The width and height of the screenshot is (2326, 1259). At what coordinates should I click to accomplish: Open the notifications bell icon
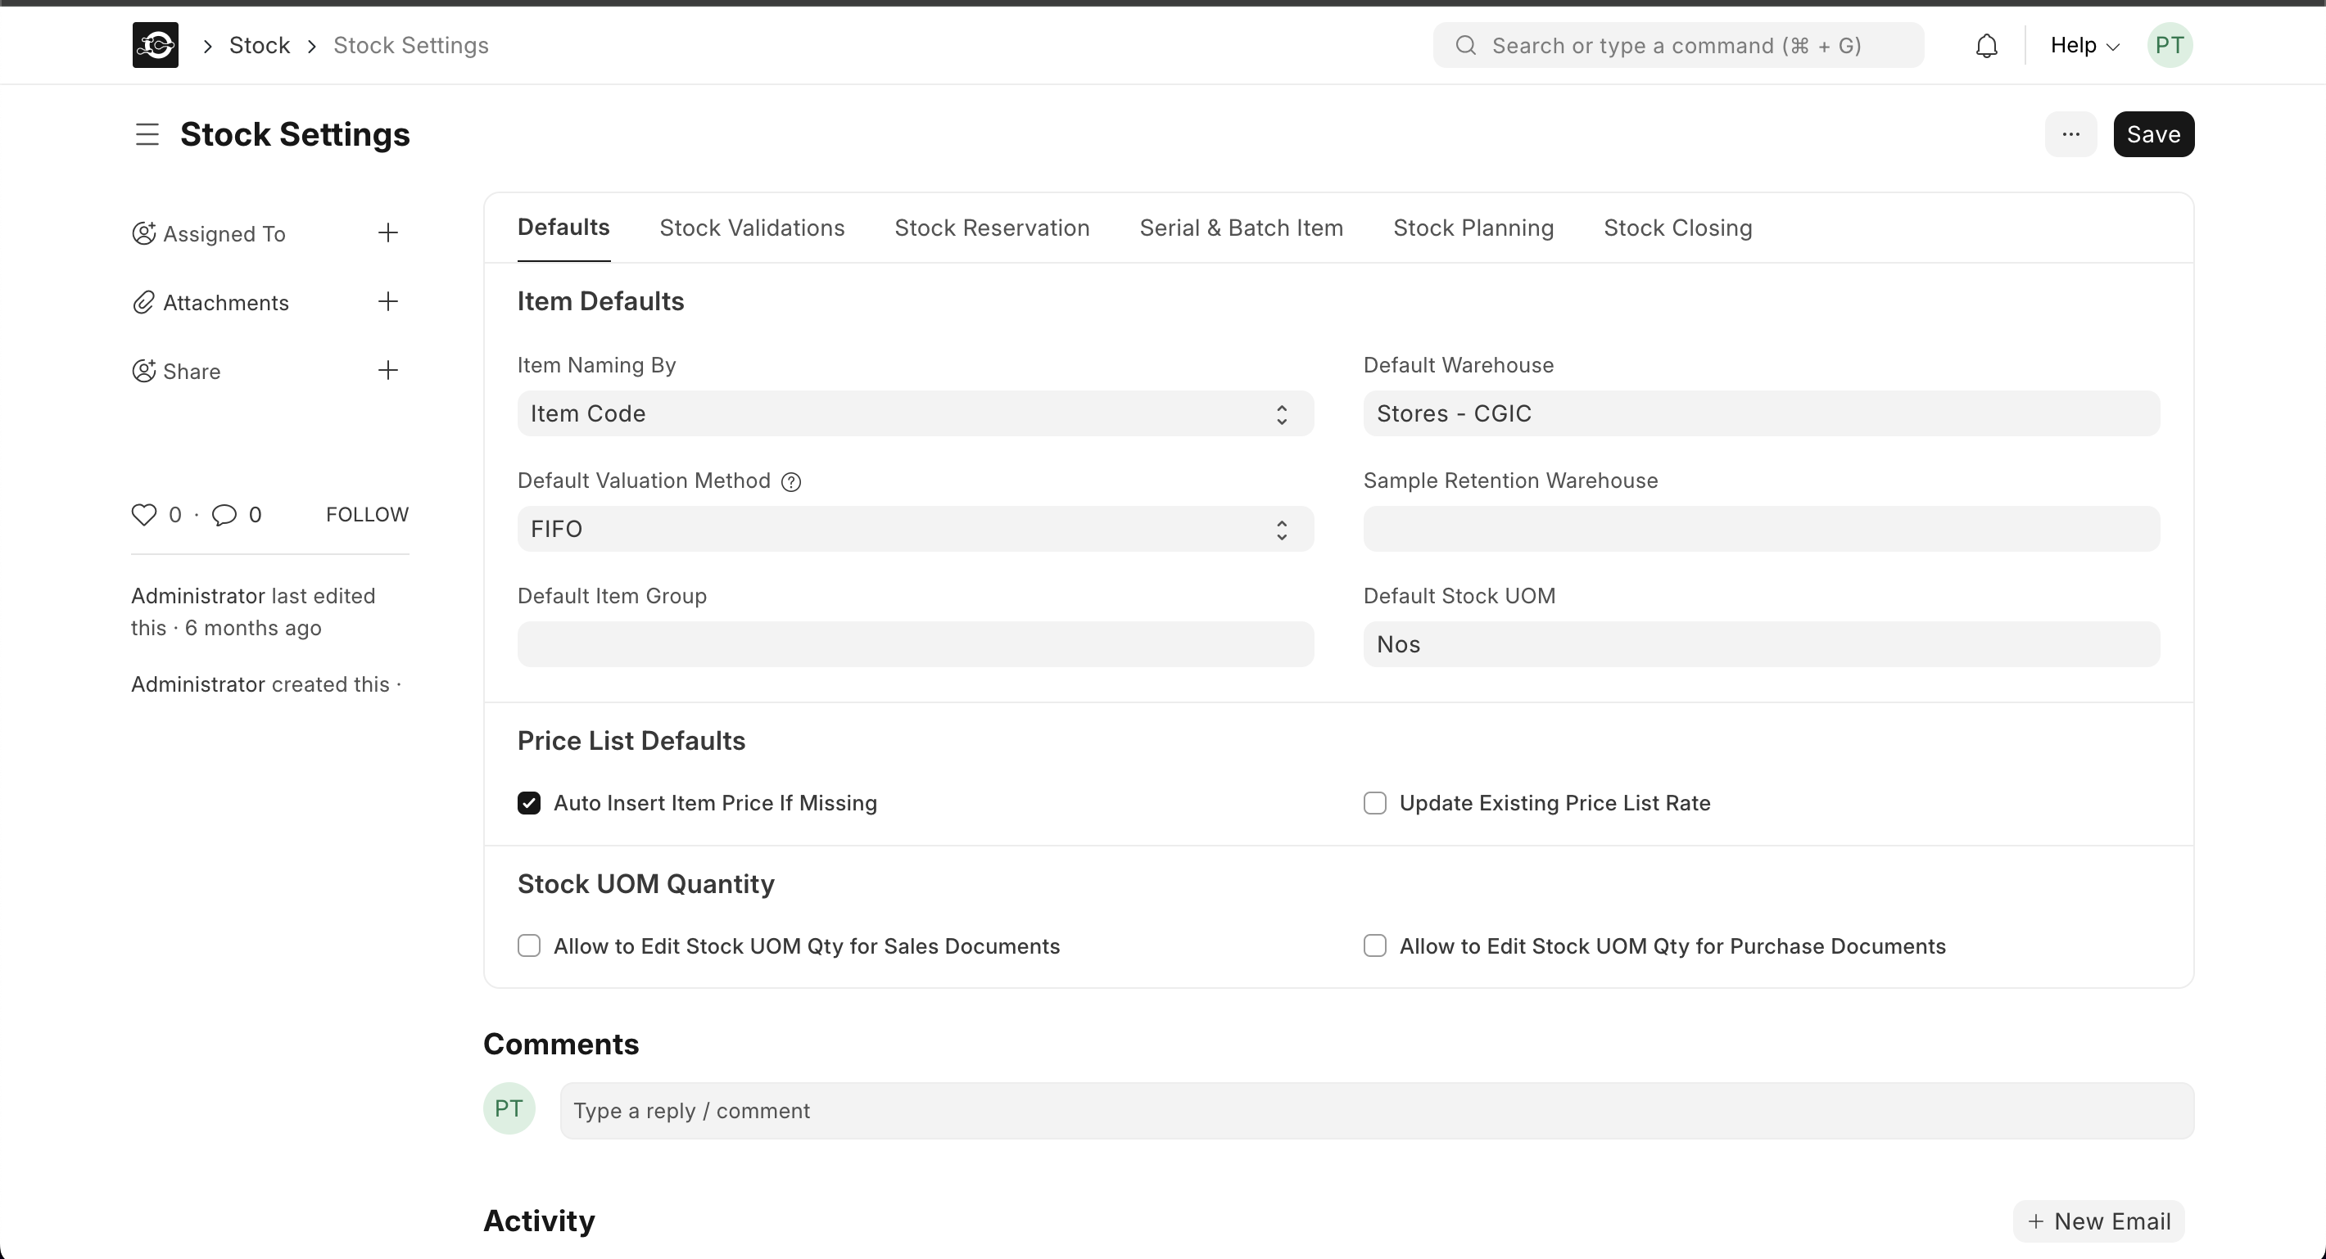1985,45
